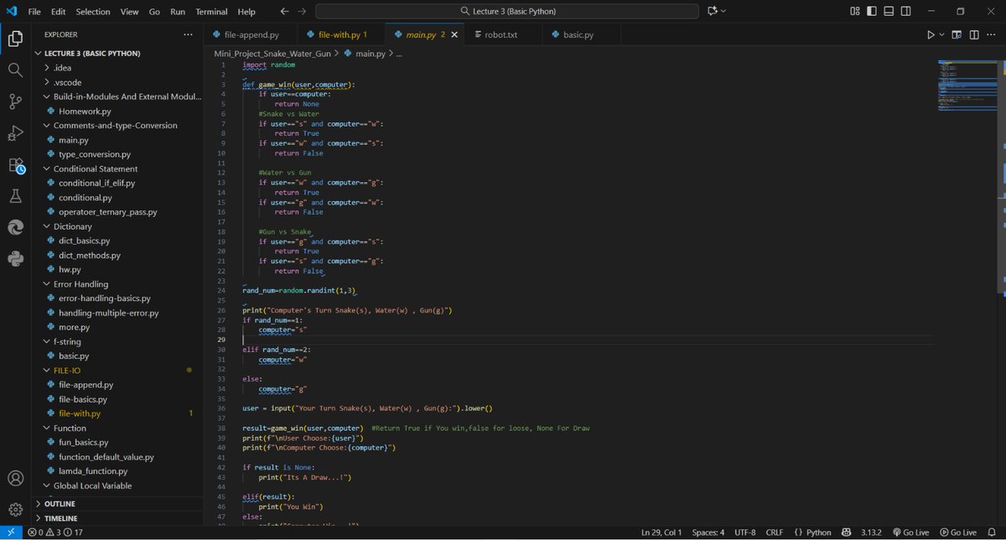Open Explorer More Actions ellipsis
This screenshot has height=540, width=1006.
click(x=188, y=35)
